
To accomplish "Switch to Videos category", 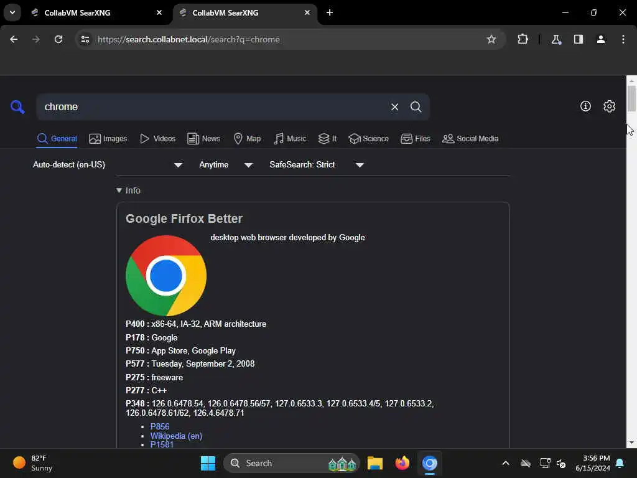I will (x=157, y=139).
